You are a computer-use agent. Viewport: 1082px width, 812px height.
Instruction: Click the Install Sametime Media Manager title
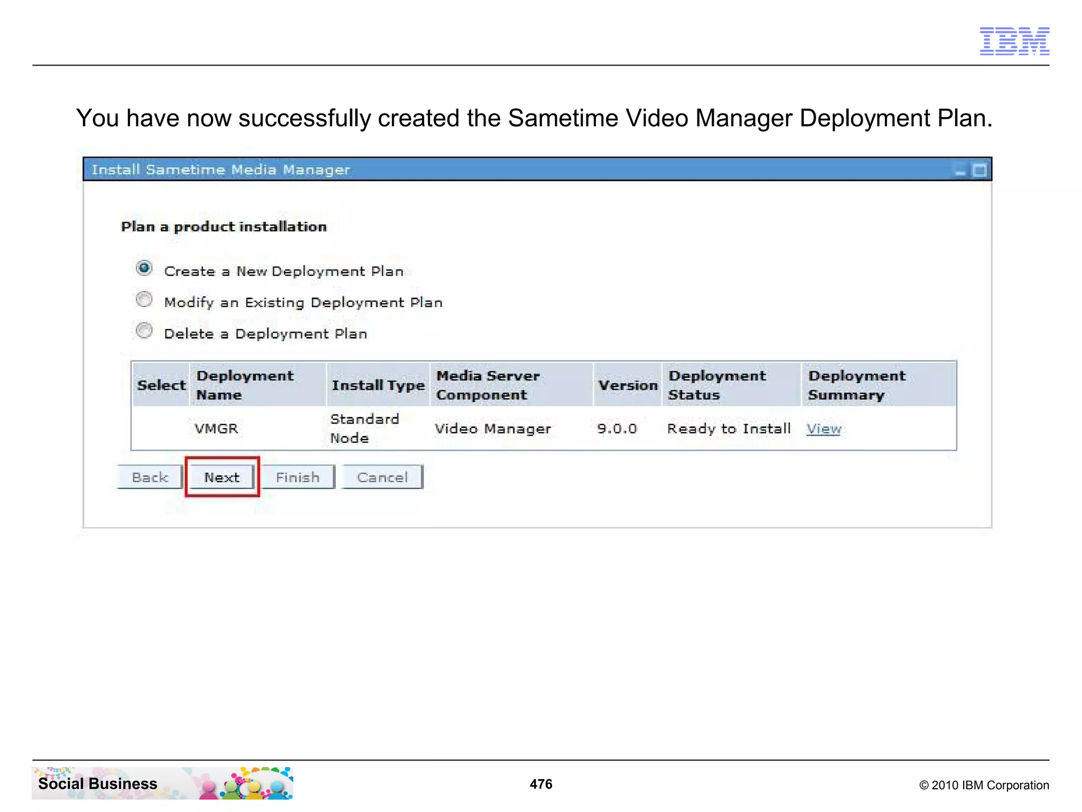[221, 170]
